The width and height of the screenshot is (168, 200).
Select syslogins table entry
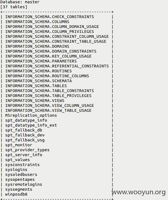coord(16,170)
